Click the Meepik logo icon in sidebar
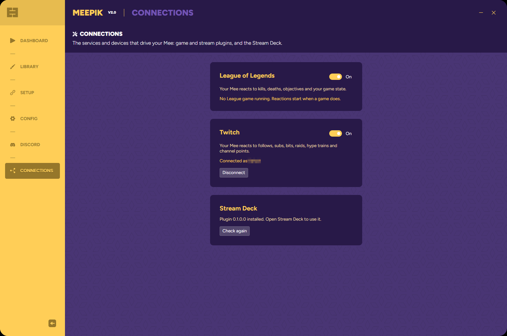This screenshot has width=507, height=336. (x=12, y=12)
